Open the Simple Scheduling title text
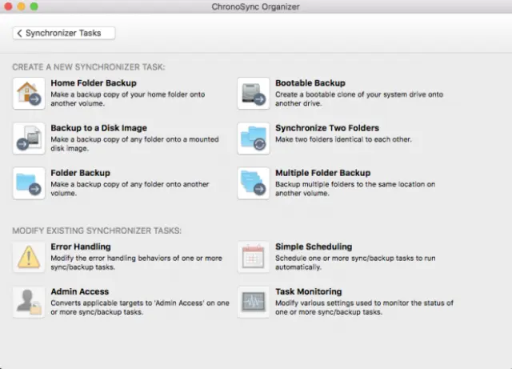This screenshot has height=369, width=512. click(314, 247)
